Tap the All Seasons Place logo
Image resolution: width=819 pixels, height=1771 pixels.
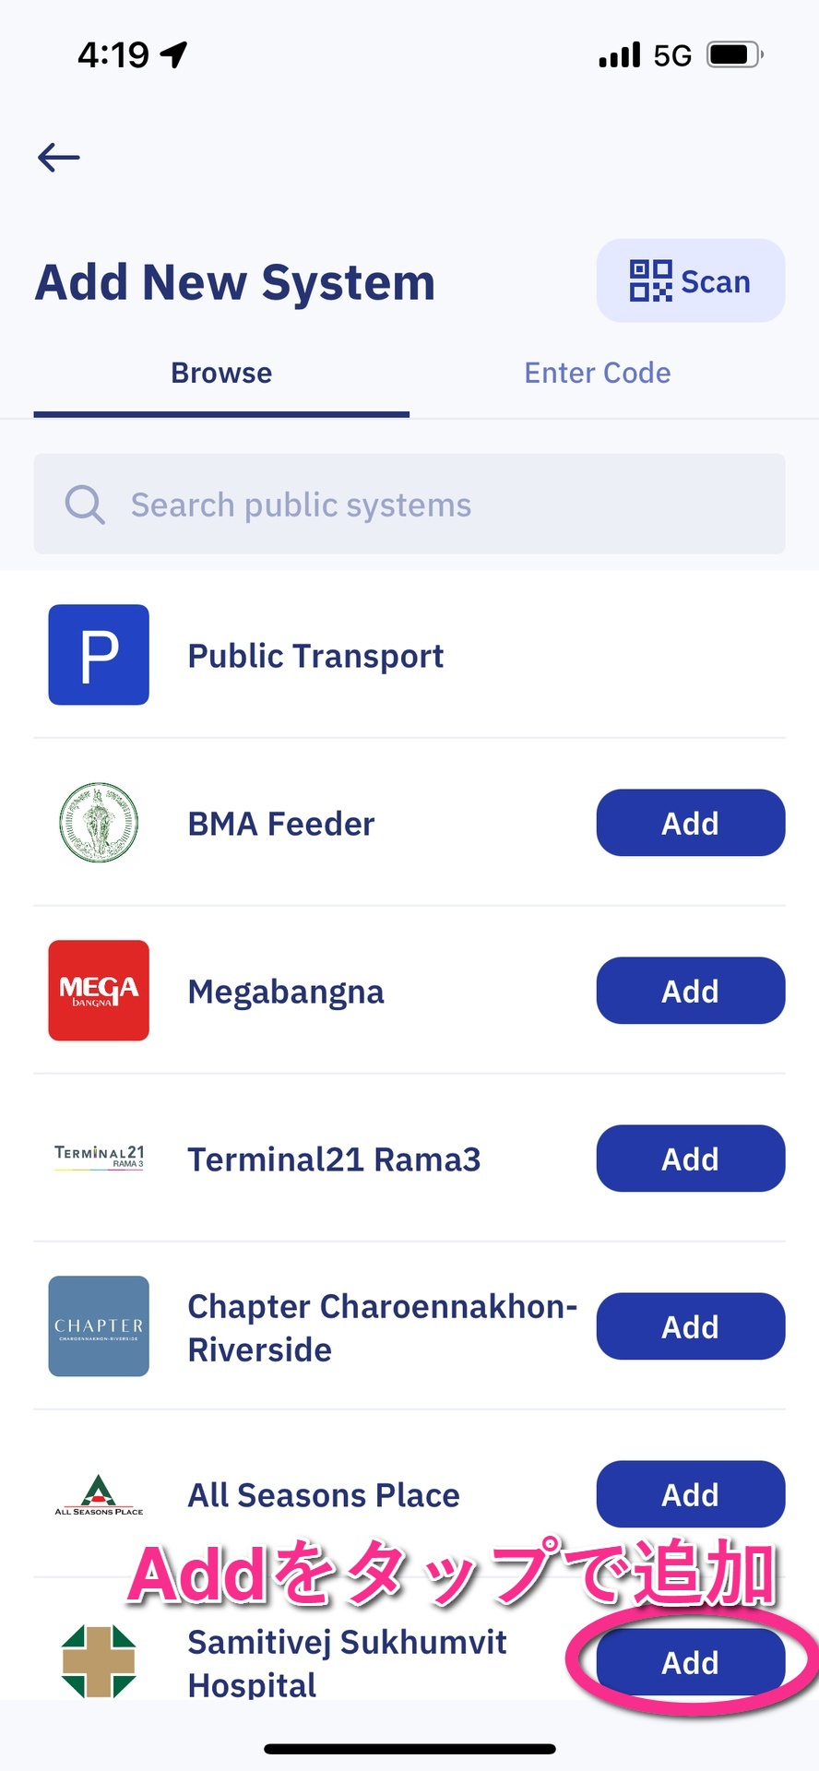click(99, 1495)
